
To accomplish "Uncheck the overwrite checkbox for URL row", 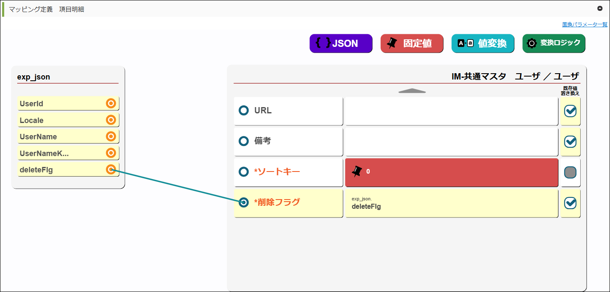I will tap(570, 111).
